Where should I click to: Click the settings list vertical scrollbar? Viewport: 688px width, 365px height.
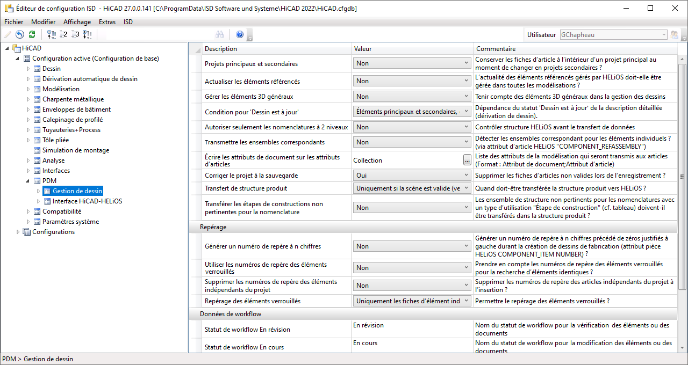[x=683, y=177]
